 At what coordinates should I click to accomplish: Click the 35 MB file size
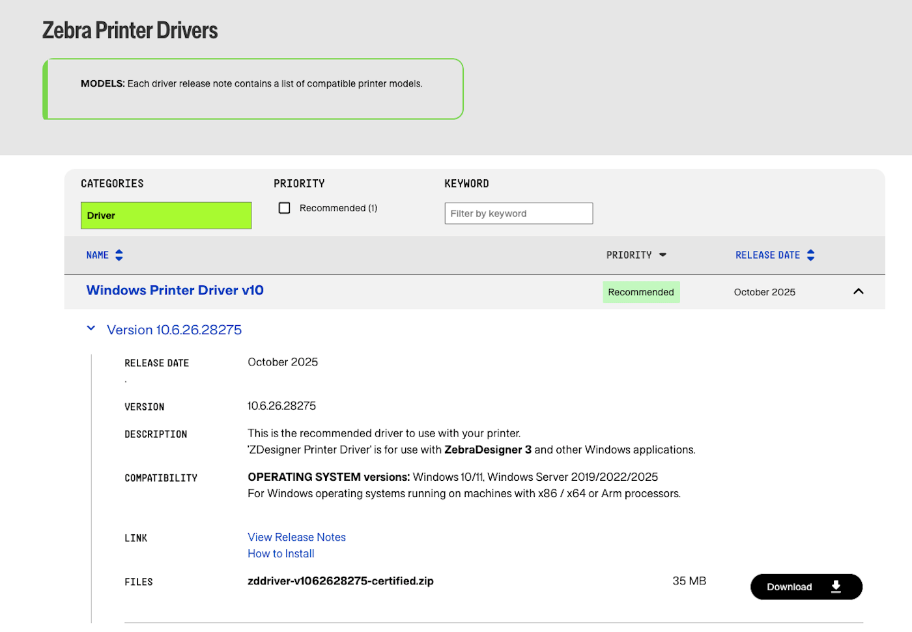coord(689,581)
